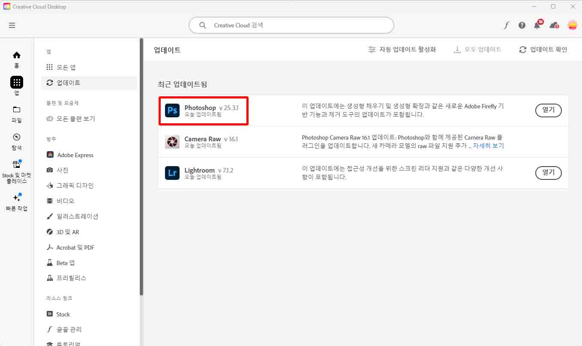582x346 pixels.
Task: Click the search magnifier icon
Action: [x=203, y=25]
